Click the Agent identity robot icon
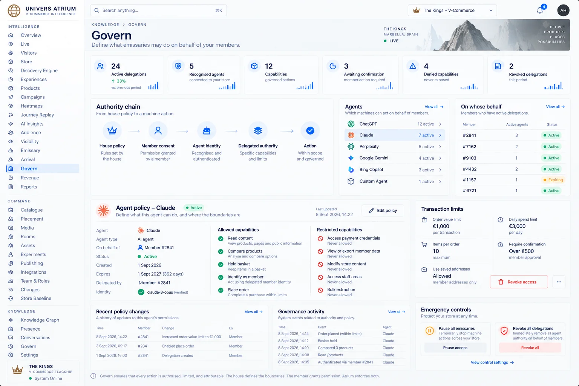The height and width of the screenshot is (386, 579). [x=207, y=131]
